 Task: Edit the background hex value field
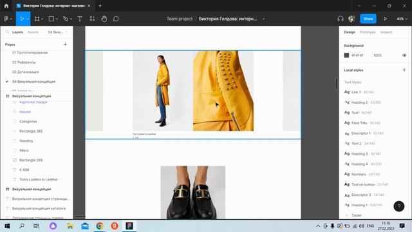coord(357,55)
